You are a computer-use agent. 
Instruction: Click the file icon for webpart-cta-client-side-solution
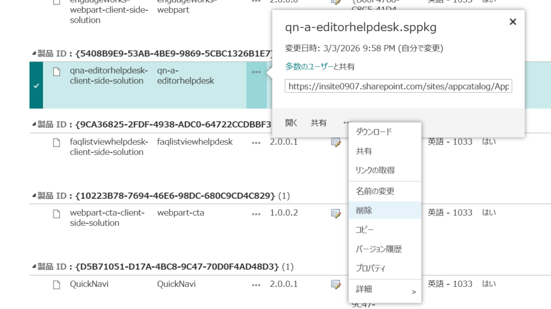[x=56, y=213]
